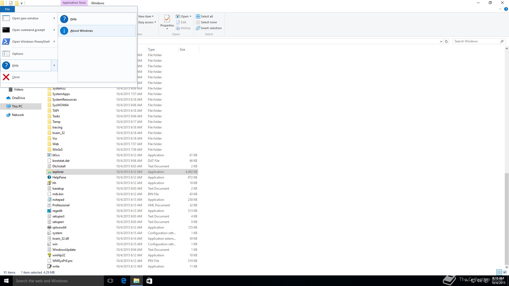The image size is (509, 286).
Task: Click Select all in the ribbon
Action: [x=204, y=16]
